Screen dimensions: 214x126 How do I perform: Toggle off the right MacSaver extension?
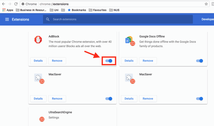click(x=199, y=99)
